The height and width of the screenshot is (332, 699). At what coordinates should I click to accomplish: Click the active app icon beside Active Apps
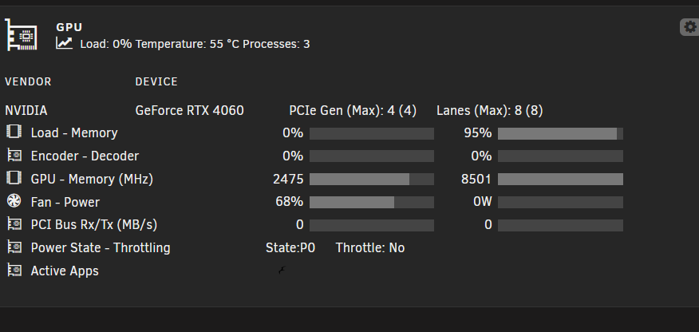pyautogui.click(x=282, y=270)
